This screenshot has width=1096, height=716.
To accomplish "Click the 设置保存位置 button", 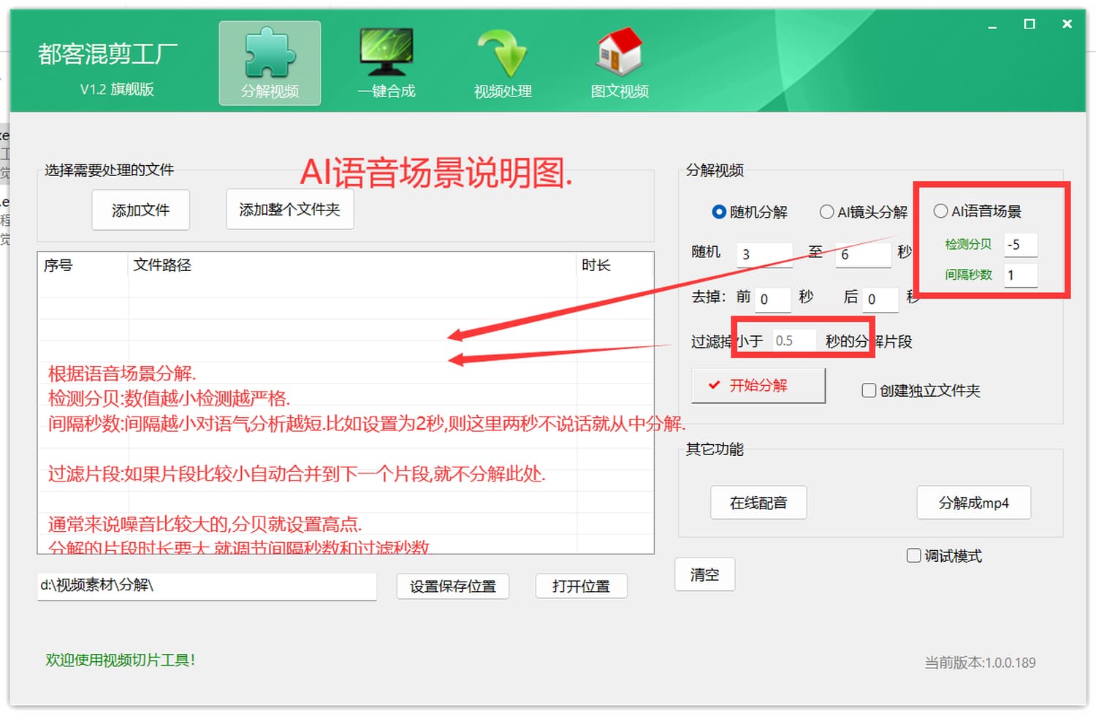I will (453, 586).
